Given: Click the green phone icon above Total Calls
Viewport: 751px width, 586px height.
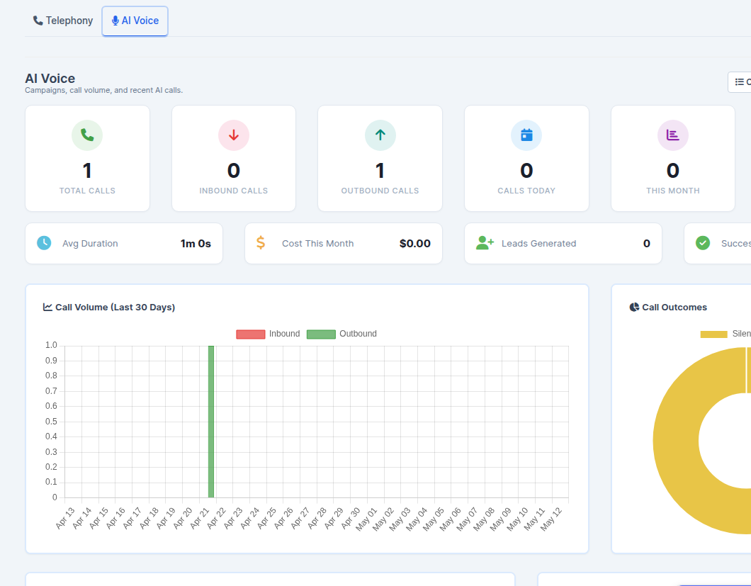Looking at the screenshot, I should coord(87,135).
